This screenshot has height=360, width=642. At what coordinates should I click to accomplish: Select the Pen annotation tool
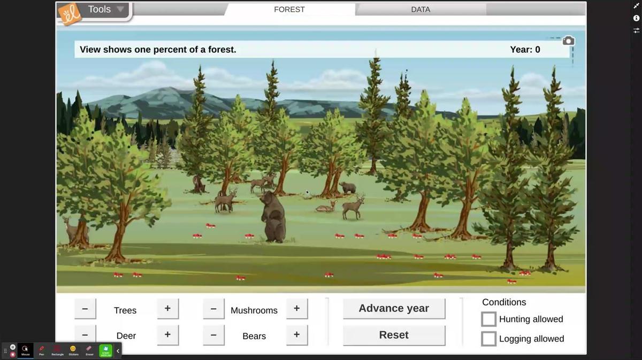pyautogui.click(x=41, y=350)
